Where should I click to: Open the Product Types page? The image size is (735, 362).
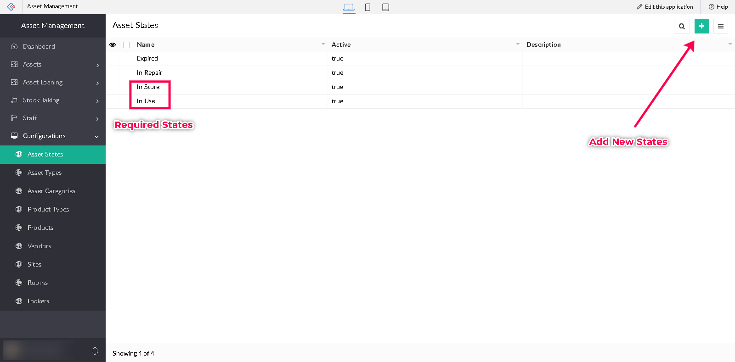pyautogui.click(x=53, y=209)
